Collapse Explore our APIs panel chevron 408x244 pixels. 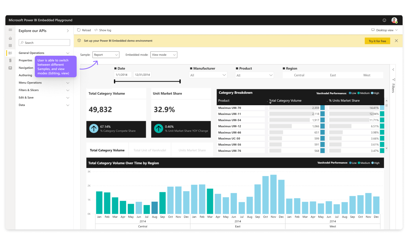coord(68,31)
